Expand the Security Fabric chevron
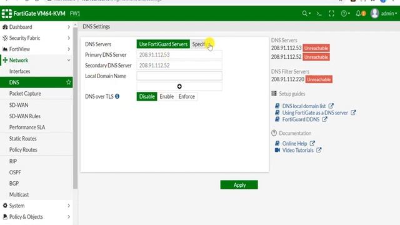Screen dimensions: 400x225 [x=69, y=38]
